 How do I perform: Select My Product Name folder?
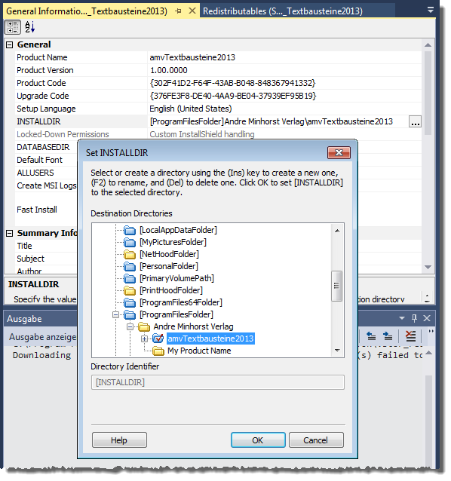pos(199,351)
